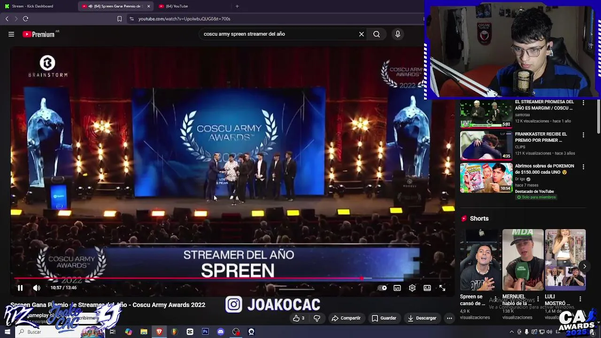Click the santotaa channel name
This screenshot has height=338, width=601.
[x=522, y=115]
